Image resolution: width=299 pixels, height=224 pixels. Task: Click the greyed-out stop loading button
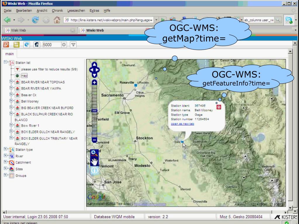[x=46, y=20]
